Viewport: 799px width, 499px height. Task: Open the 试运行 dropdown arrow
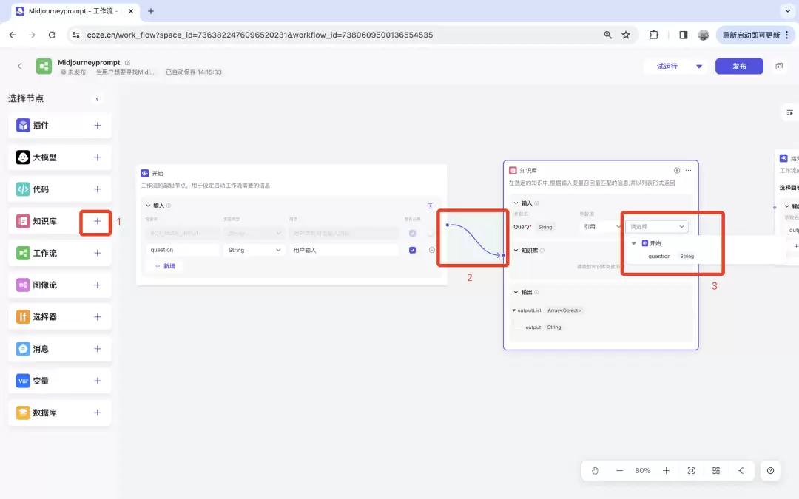click(698, 67)
